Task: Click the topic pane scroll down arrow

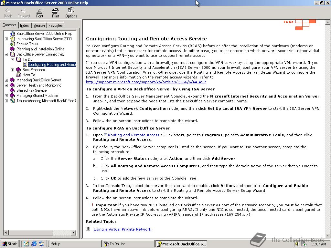Action: (x=328, y=236)
